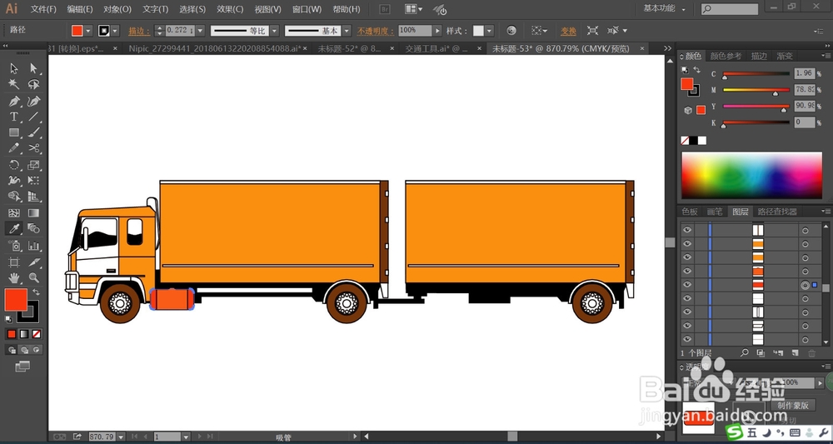Hide the selected red tank sublayer
The height and width of the screenshot is (444, 833).
(x=687, y=285)
